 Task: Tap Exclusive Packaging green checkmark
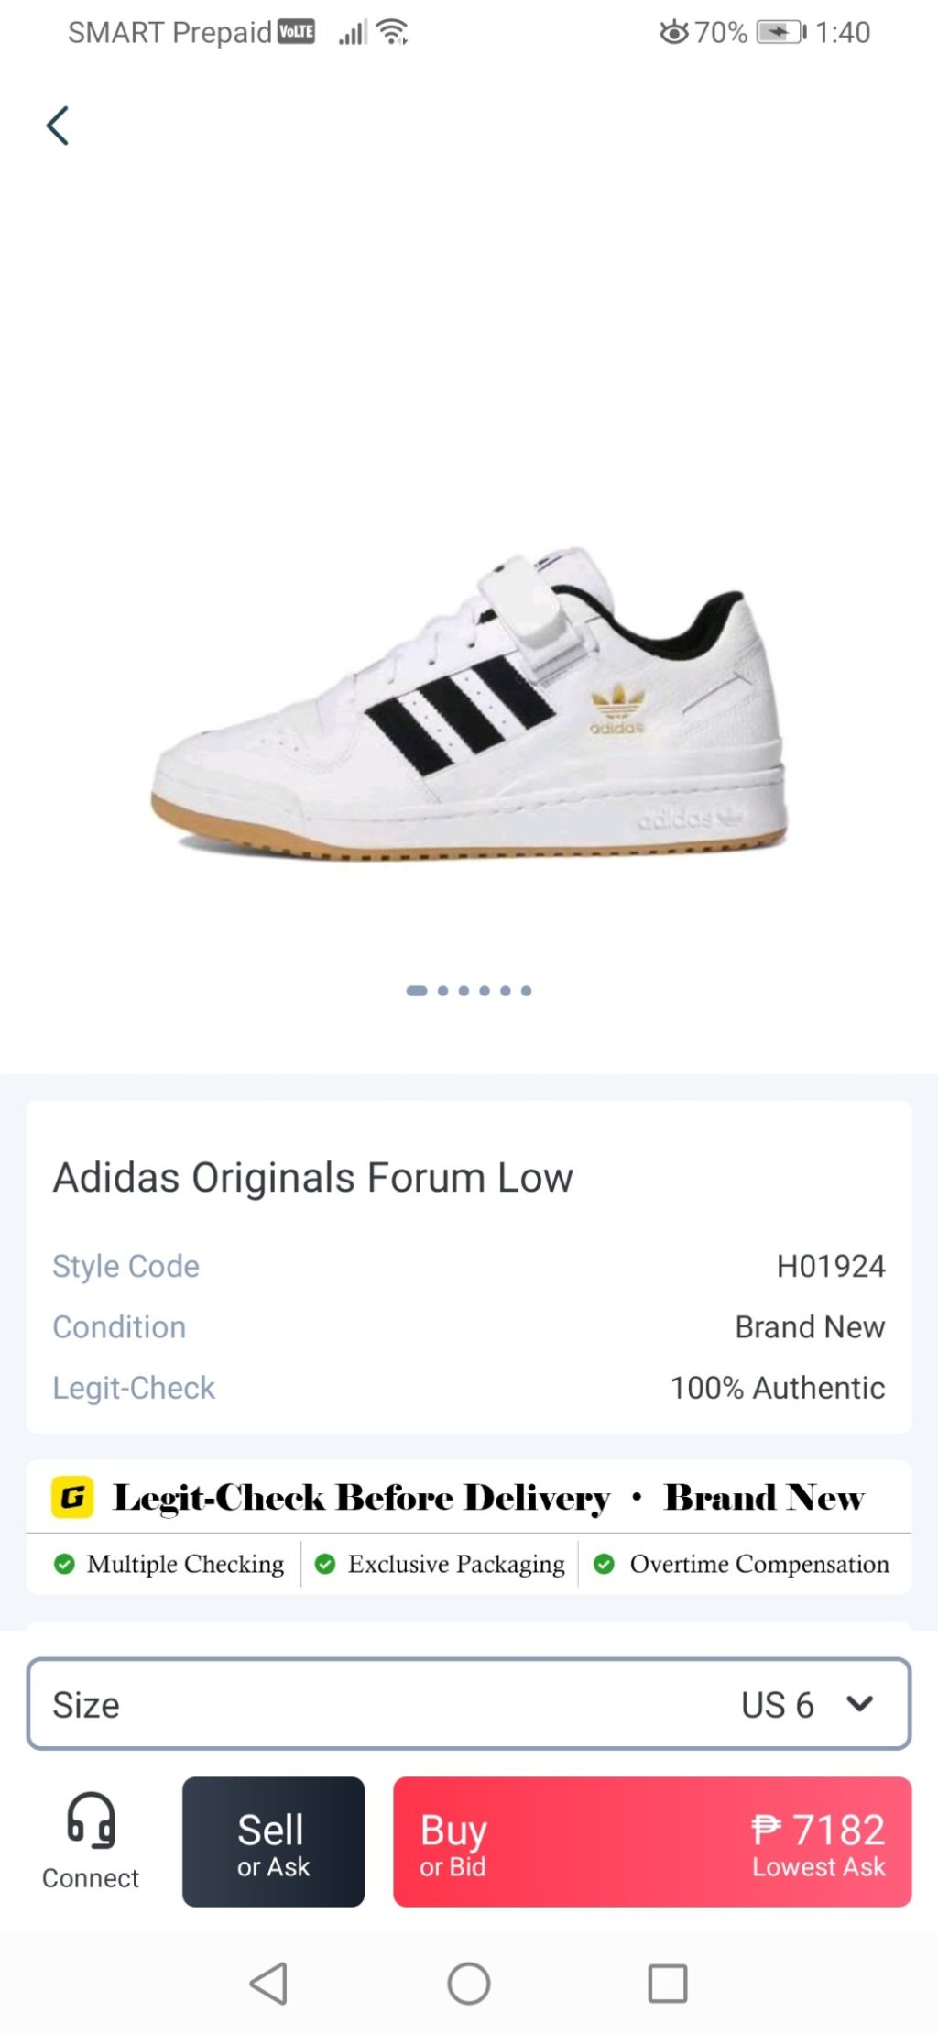325,1564
